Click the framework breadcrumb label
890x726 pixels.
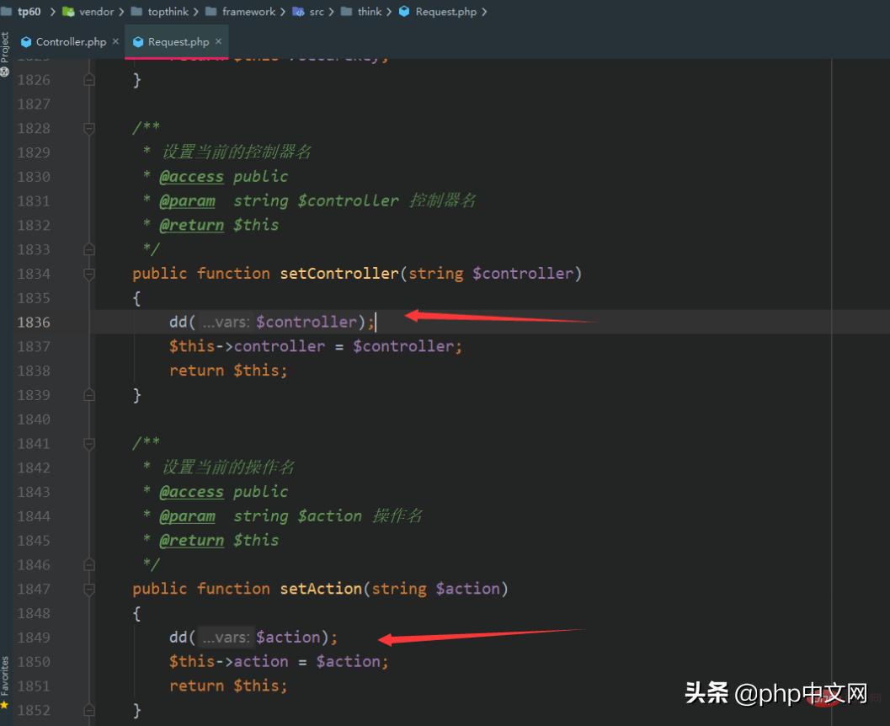pos(248,12)
